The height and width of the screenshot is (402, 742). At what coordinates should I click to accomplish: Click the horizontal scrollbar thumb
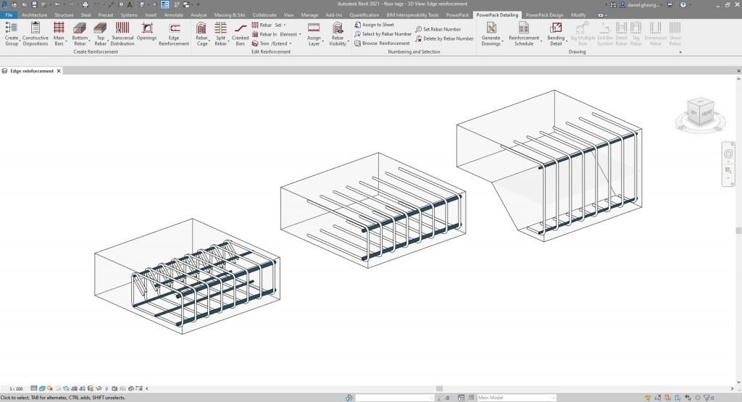[x=440, y=389]
